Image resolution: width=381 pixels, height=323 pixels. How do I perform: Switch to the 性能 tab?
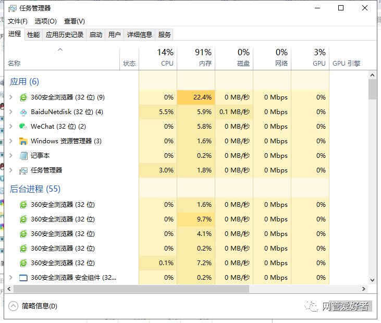(x=33, y=35)
